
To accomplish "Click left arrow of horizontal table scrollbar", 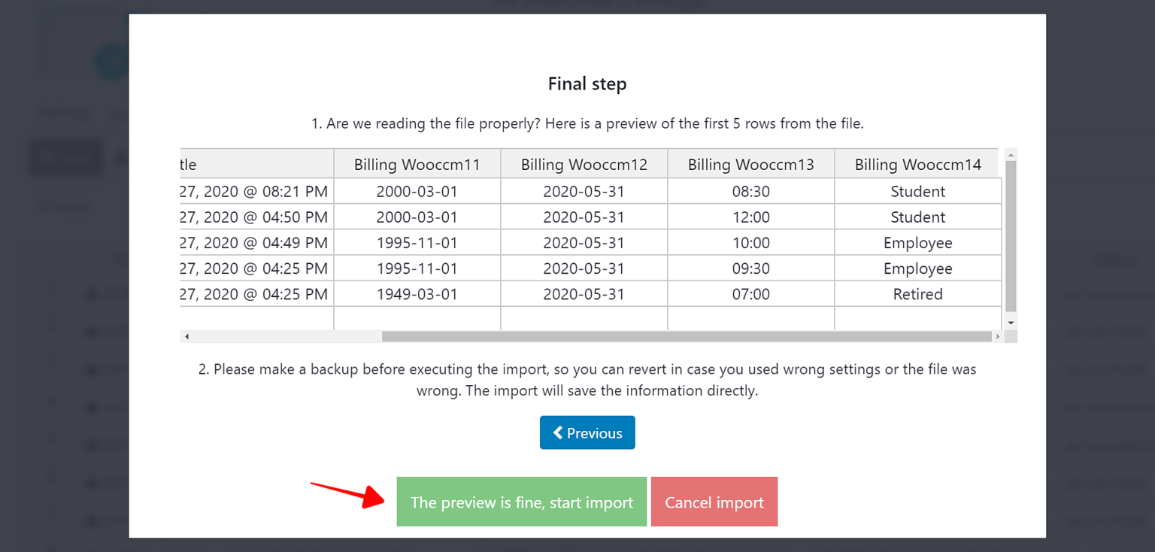I will pos(186,337).
